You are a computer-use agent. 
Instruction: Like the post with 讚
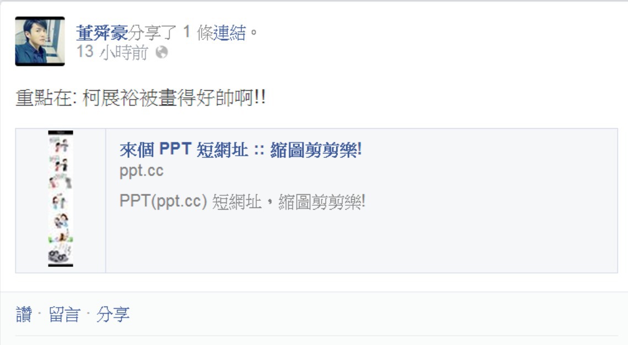click(x=24, y=314)
